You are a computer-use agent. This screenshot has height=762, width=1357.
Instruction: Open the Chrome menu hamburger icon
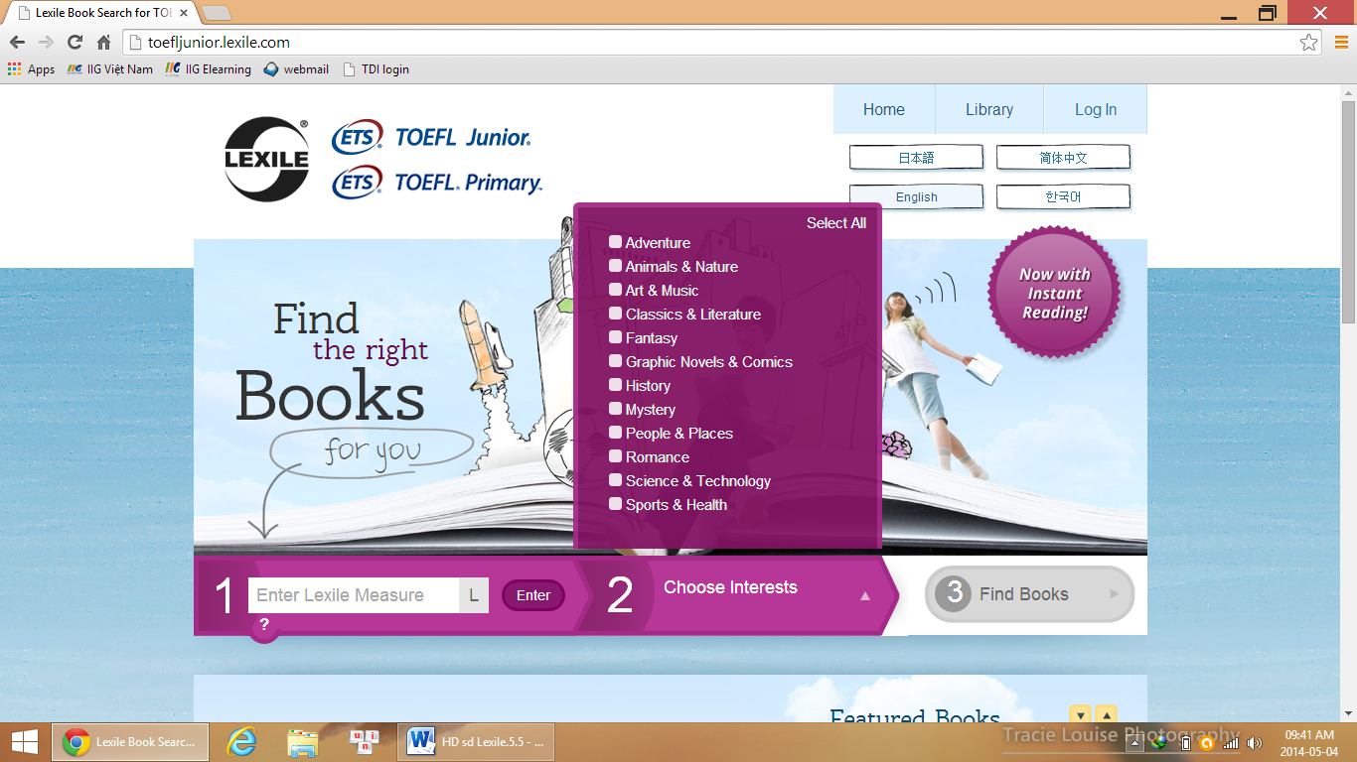coord(1340,43)
